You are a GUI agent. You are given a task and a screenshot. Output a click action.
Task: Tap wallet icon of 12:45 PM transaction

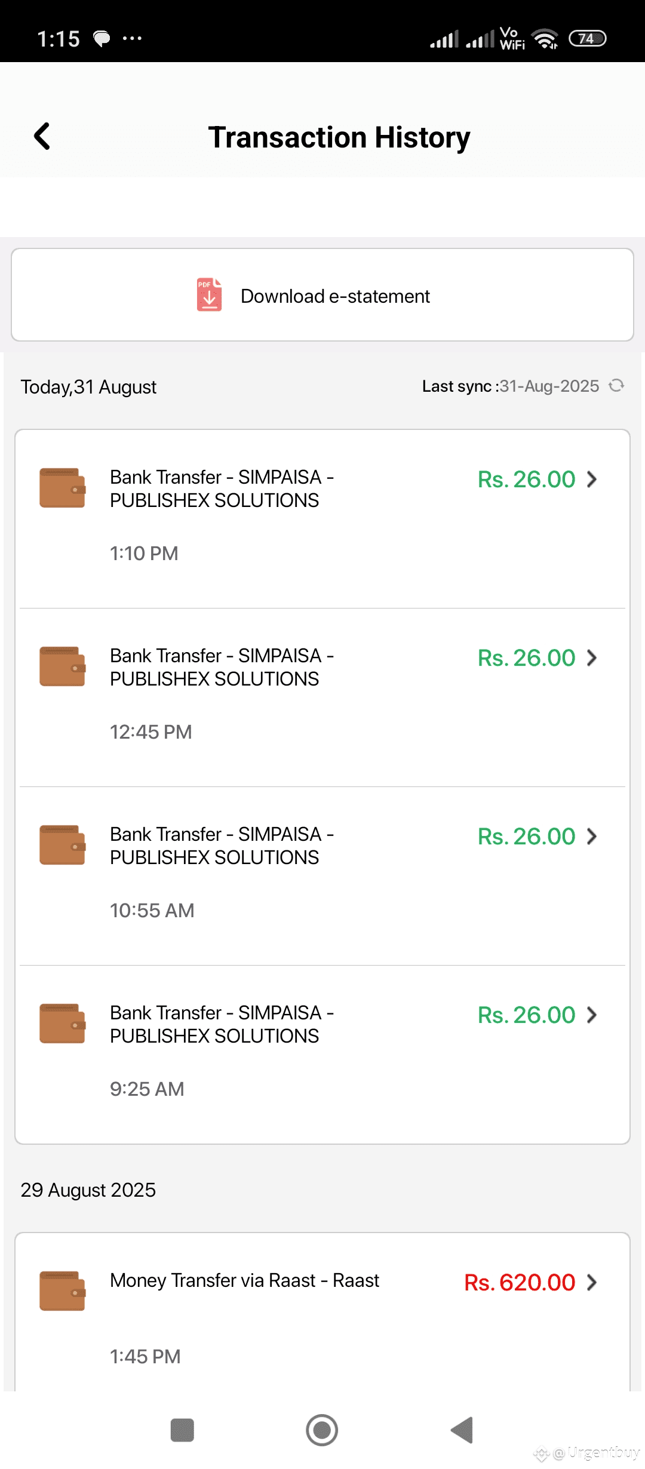pyautogui.click(x=62, y=666)
